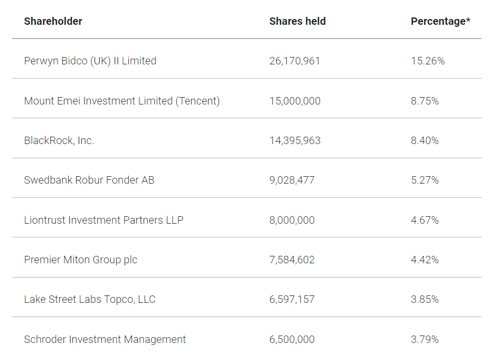Select Liontrust Investment Partners LLP name
The image size is (490, 354).
click(103, 220)
